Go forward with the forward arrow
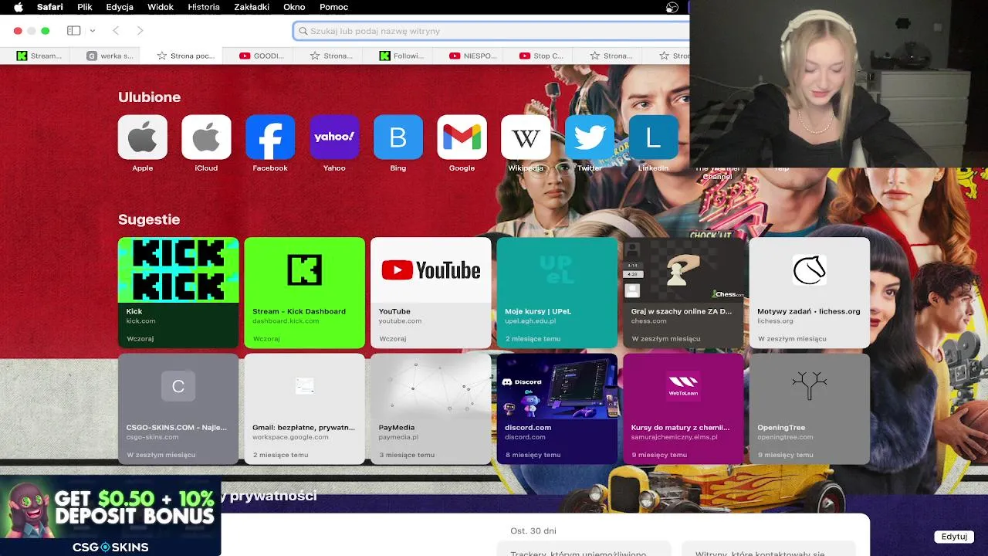Screen dimensions: 988x556 coord(140,31)
